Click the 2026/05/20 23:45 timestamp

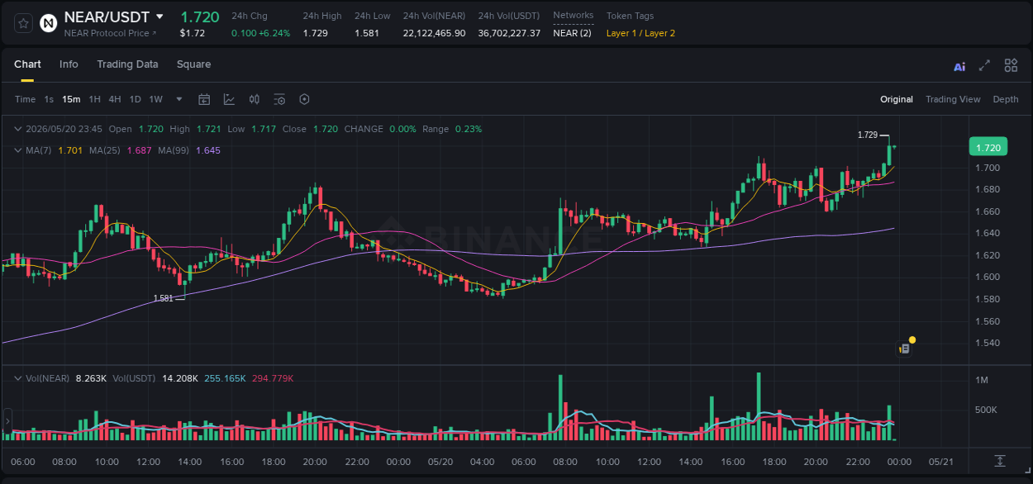pyautogui.click(x=64, y=129)
